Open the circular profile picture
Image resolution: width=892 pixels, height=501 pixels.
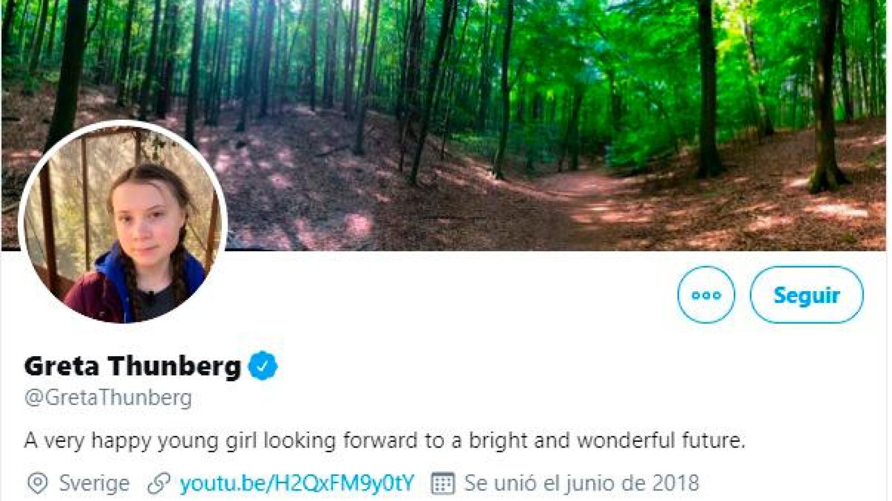(123, 223)
